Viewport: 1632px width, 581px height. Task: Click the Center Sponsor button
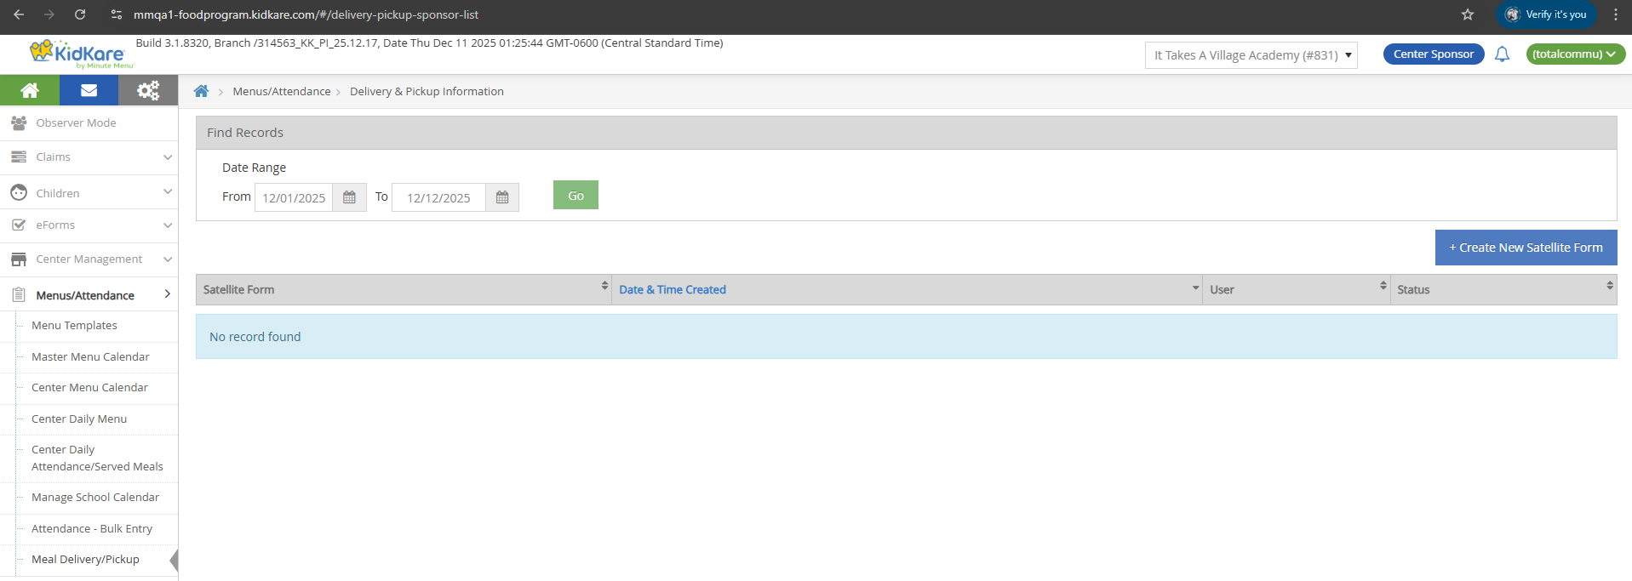(x=1434, y=54)
